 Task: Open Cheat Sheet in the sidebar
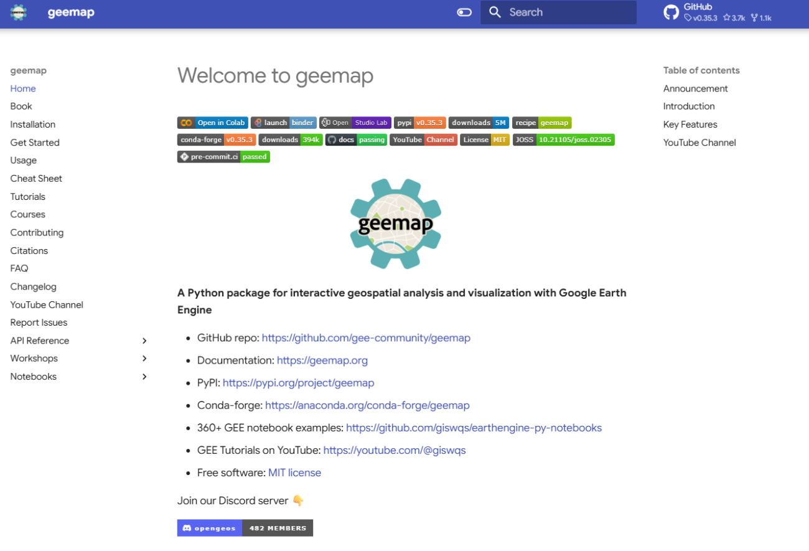(36, 179)
